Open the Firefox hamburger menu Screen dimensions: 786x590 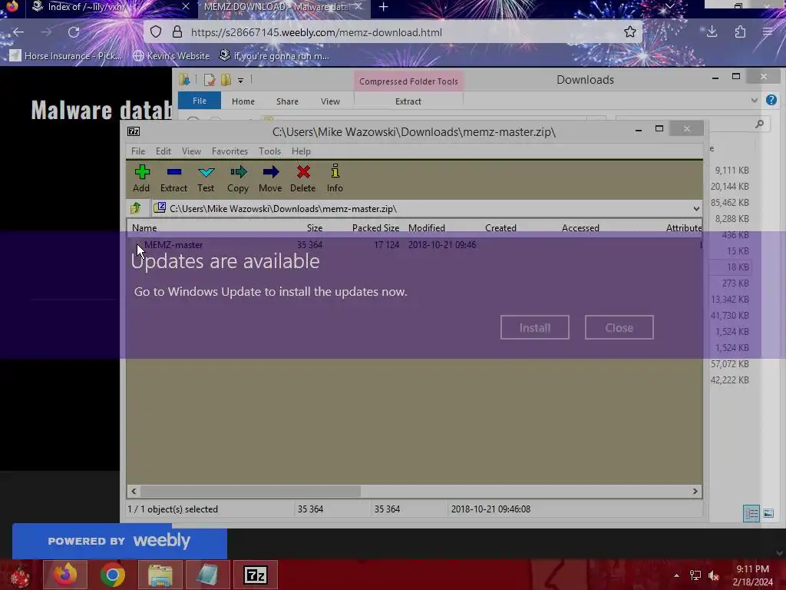pos(768,32)
